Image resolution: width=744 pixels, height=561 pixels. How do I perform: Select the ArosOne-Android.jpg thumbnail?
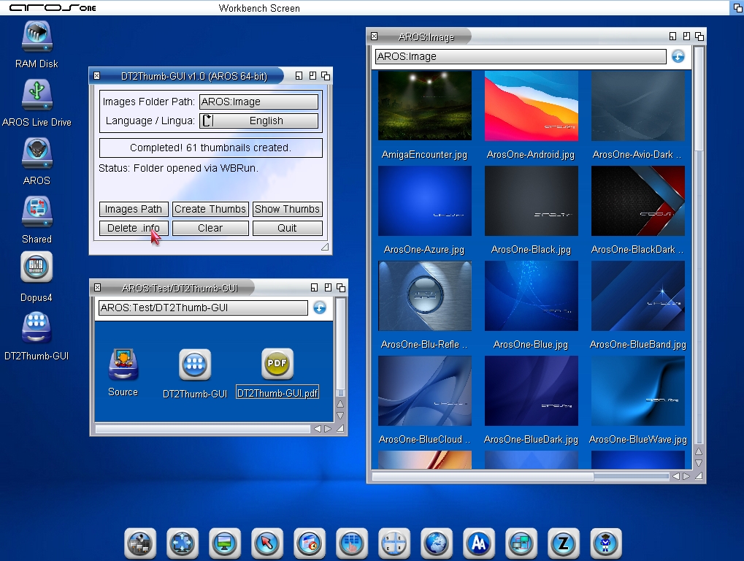532,106
